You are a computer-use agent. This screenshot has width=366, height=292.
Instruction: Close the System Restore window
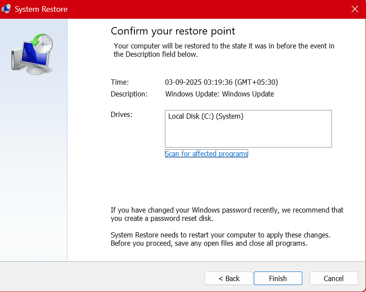(355, 9)
